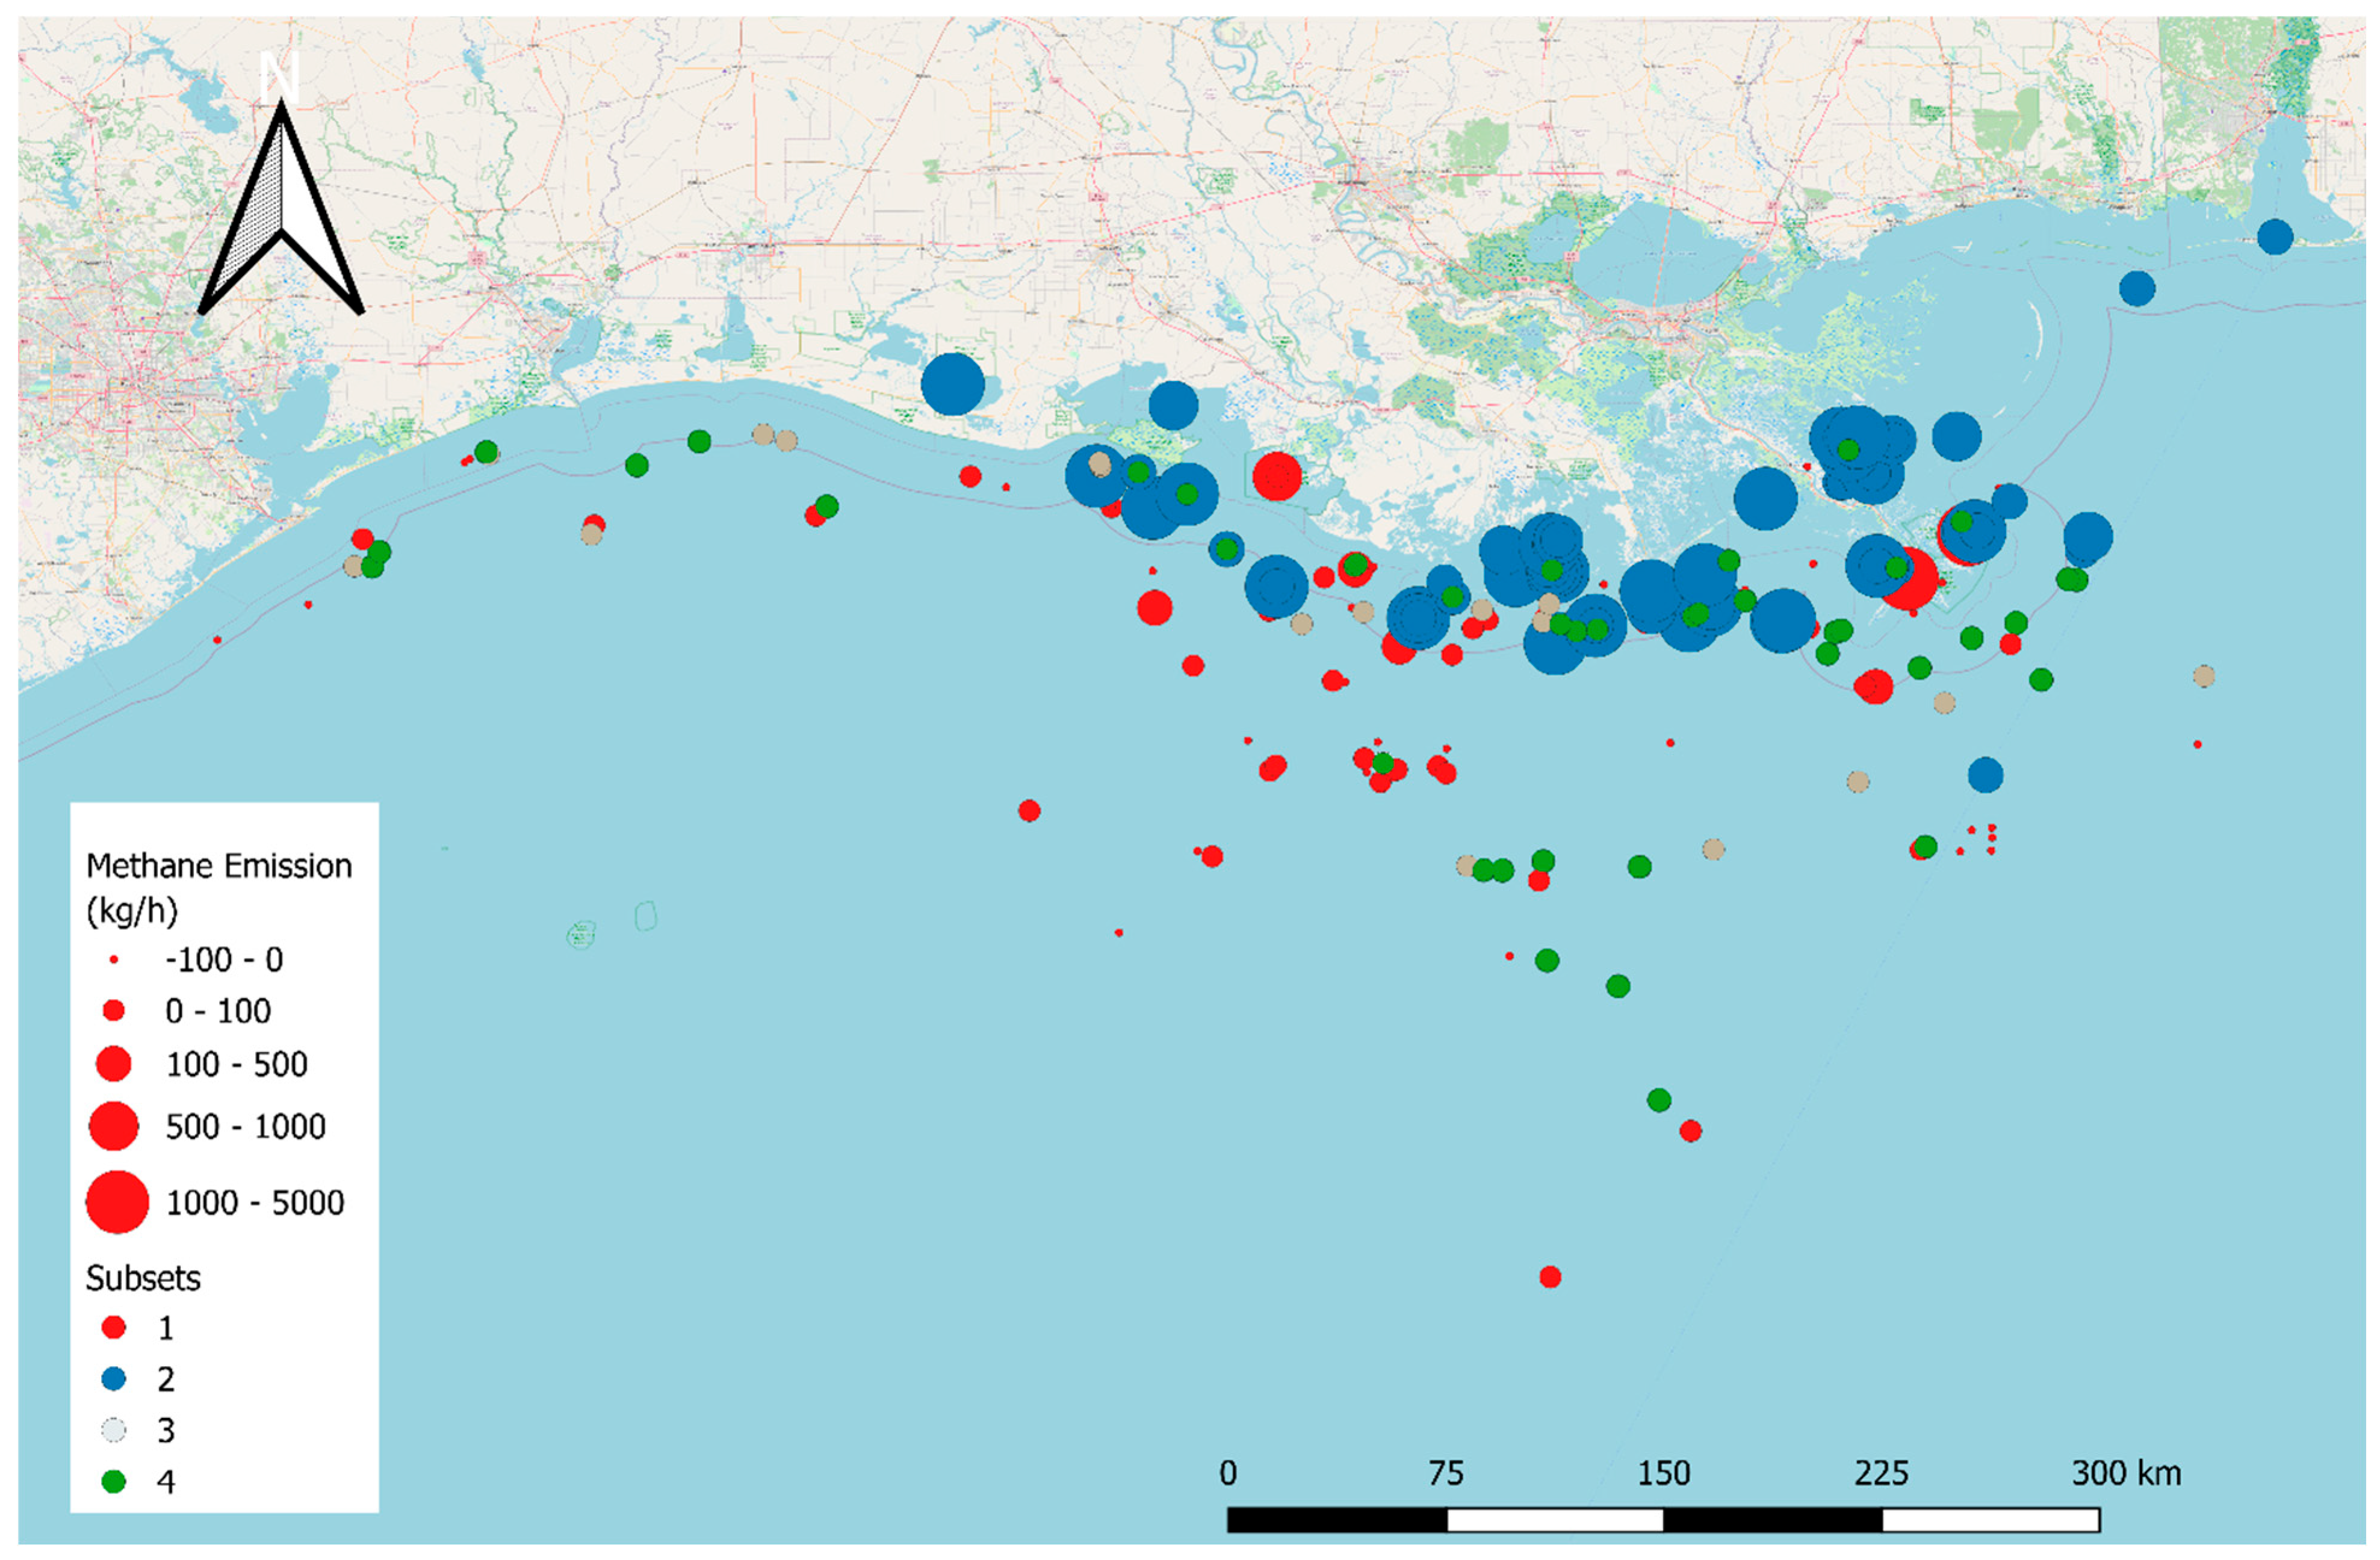Click the 150 scale bar label
The image size is (2380, 1560).
click(1663, 1473)
